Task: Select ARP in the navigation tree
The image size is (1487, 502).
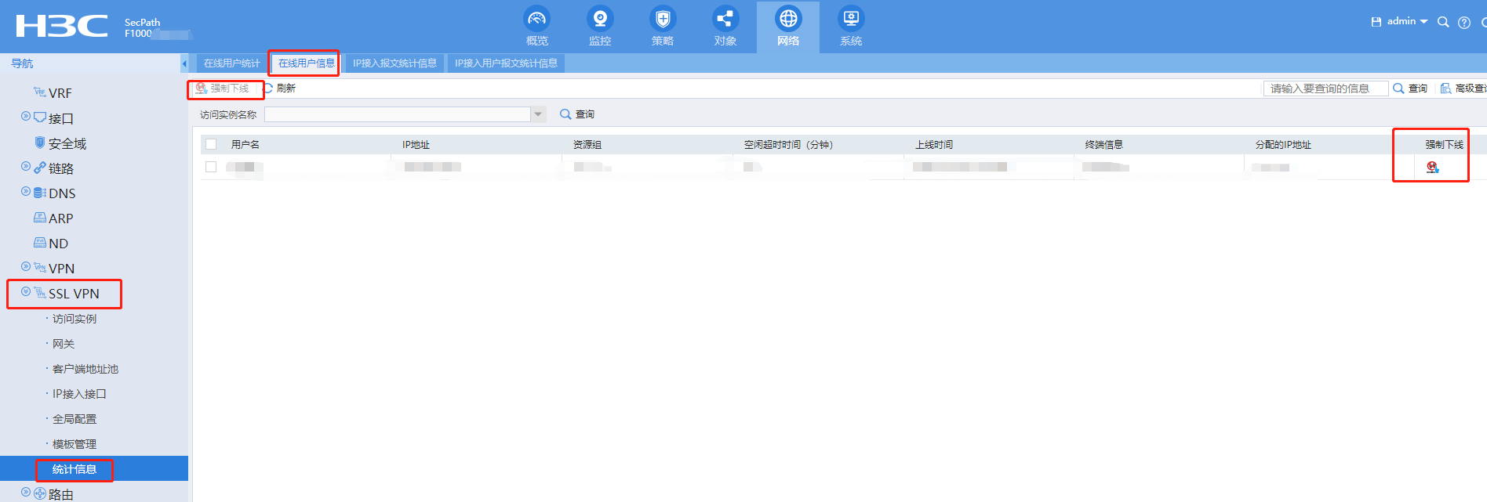Action: click(x=60, y=218)
